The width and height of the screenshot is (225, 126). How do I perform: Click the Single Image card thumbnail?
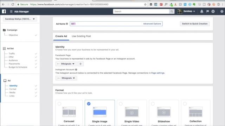pyautogui.click(x=100, y=112)
